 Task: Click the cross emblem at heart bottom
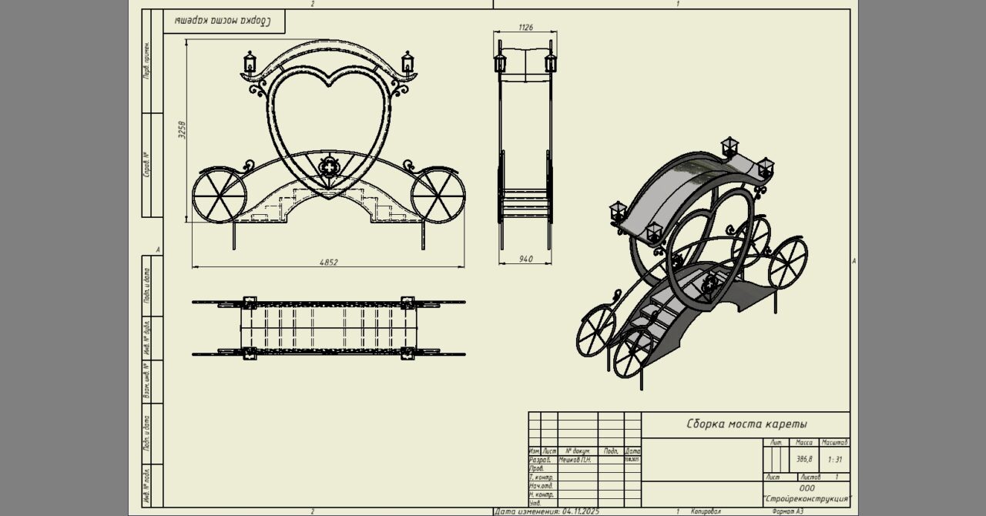click(329, 168)
